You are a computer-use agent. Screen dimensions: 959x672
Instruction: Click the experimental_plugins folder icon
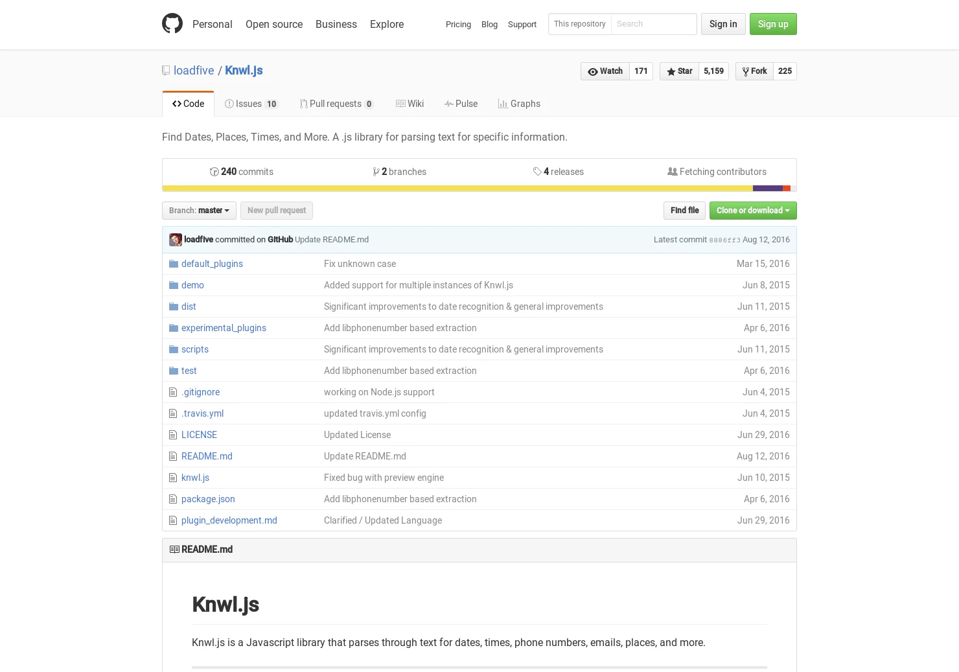[x=174, y=328]
